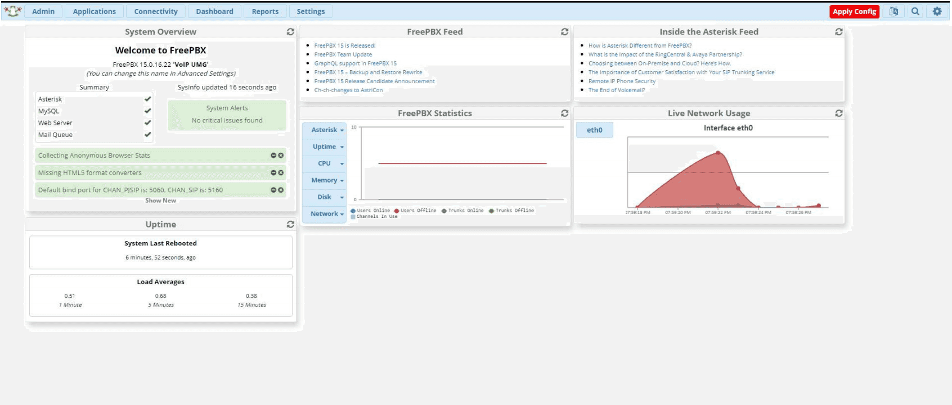This screenshot has width=952, height=405.
Task: Open 'The End of Voicemail?' link
Action: point(617,90)
